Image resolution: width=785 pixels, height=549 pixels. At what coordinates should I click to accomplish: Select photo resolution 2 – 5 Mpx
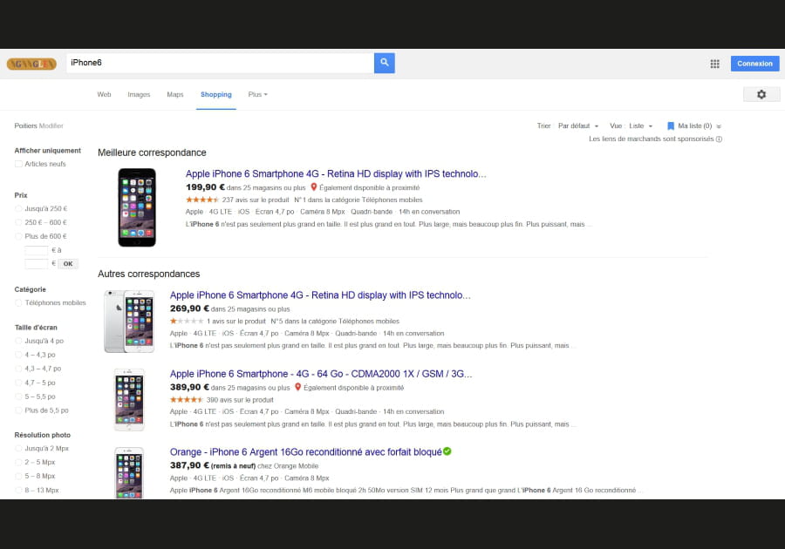click(18, 462)
